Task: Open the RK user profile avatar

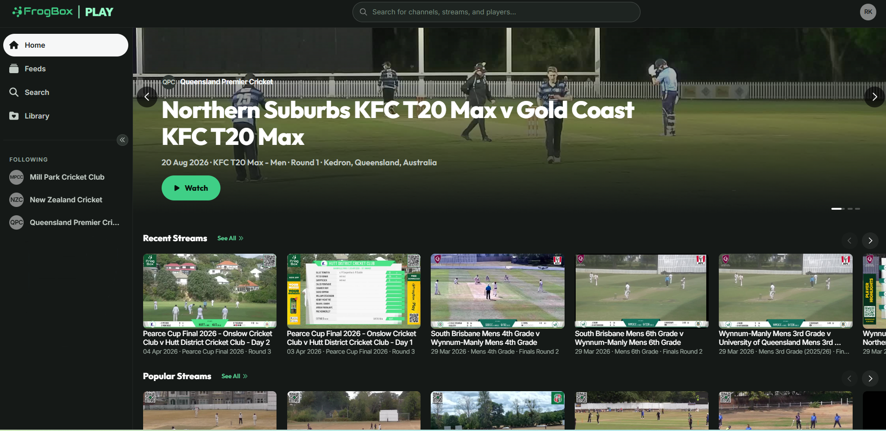Action: tap(868, 12)
